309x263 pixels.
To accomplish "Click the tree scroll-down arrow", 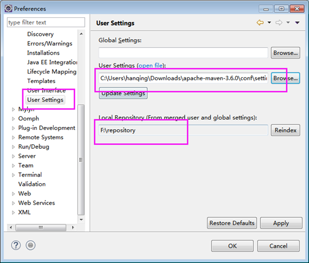I will pos(81,220).
